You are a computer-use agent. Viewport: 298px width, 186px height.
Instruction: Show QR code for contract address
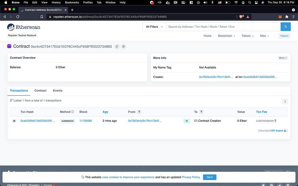(x=124, y=46)
